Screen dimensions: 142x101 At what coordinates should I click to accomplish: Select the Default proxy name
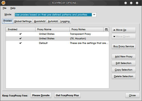point(43,43)
